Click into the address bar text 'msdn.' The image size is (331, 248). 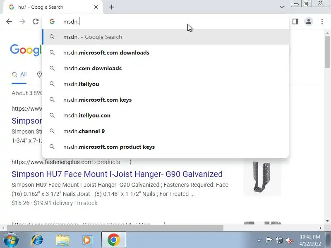click(71, 21)
